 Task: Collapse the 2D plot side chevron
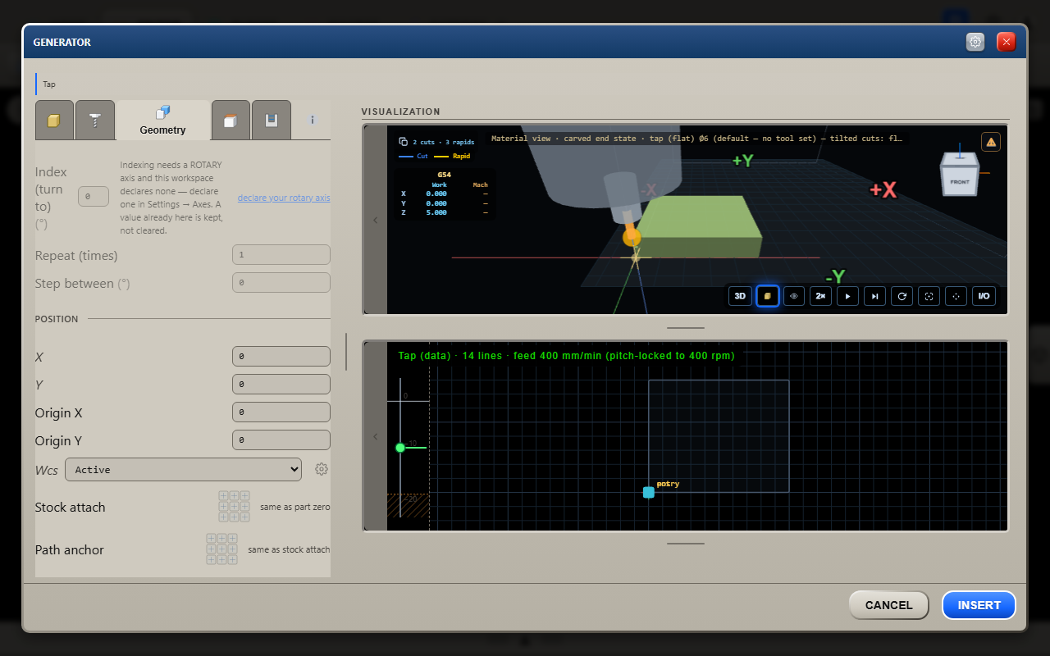tap(376, 436)
